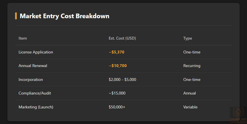Screen dimensions: 247x124
Task: Select the Marketing (Launch) row label
Action: tap(36, 107)
